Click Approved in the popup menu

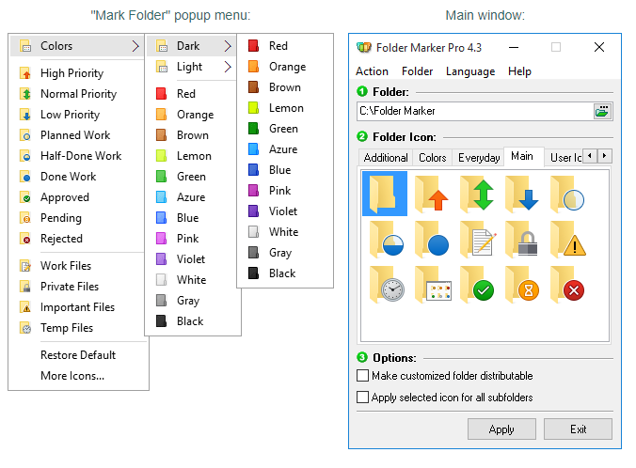click(x=77, y=197)
